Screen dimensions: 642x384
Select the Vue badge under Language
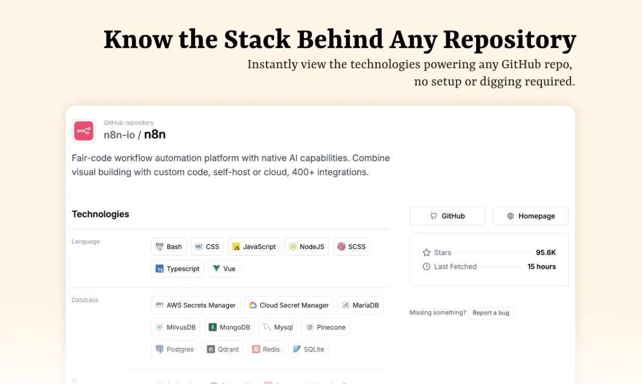[224, 268]
